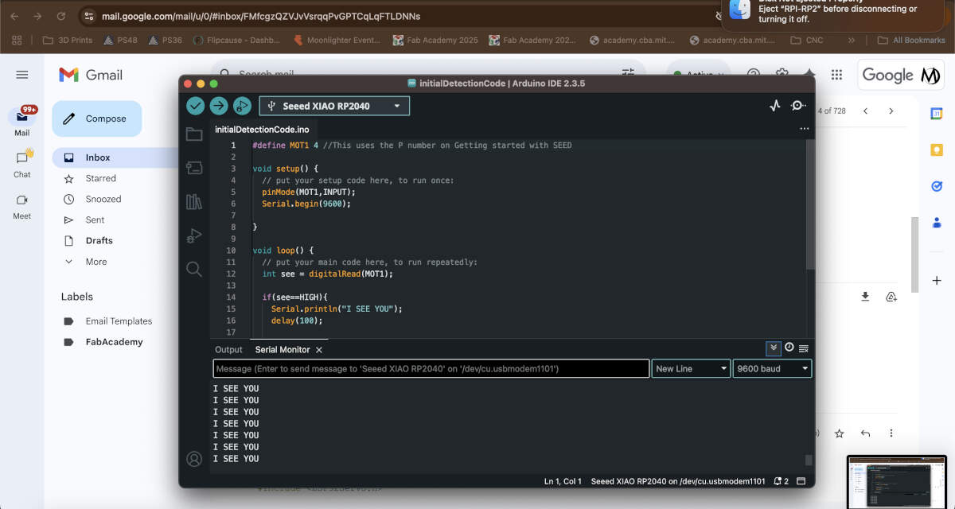The height and width of the screenshot is (509, 955).
Task: Click the code editor vertical scrollbar
Action: tap(809, 204)
